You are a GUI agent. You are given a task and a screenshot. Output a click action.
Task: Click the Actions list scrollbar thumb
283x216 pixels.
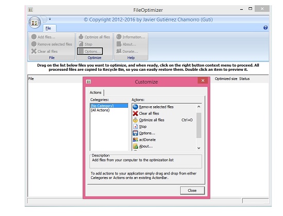[199, 125]
